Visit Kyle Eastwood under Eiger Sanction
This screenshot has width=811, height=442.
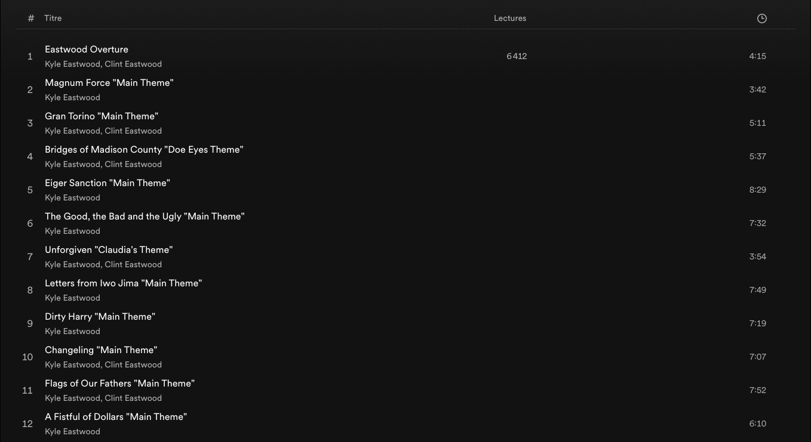coord(72,197)
